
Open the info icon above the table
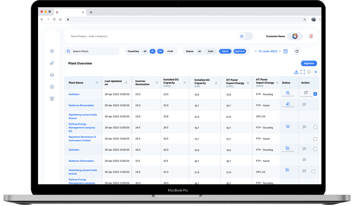coord(309,72)
